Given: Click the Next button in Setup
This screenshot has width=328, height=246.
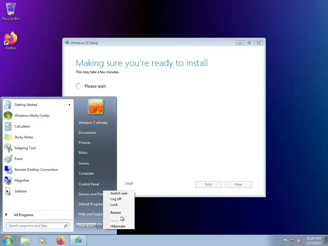Looking at the screenshot, I should coord(239,184).
